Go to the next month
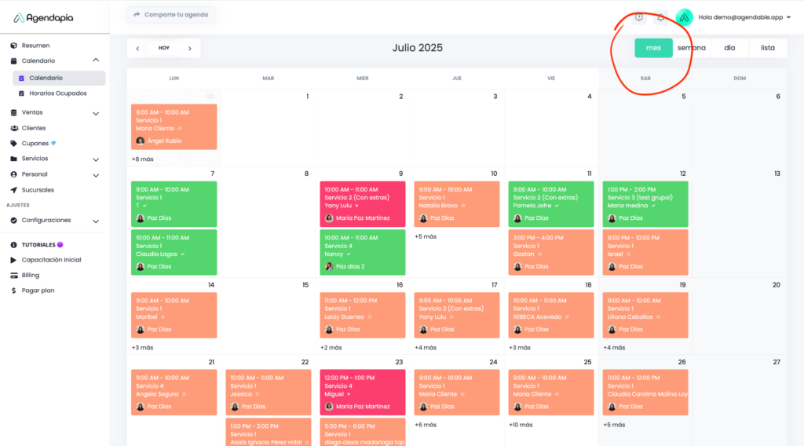The image size is (804, 446). [189, 48]
